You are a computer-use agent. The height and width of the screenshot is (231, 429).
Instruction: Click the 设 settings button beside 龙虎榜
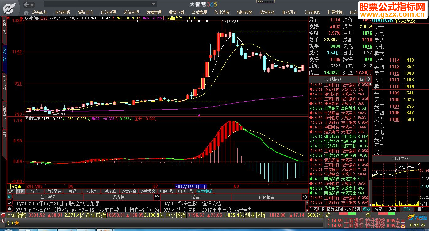coord(157,197)
